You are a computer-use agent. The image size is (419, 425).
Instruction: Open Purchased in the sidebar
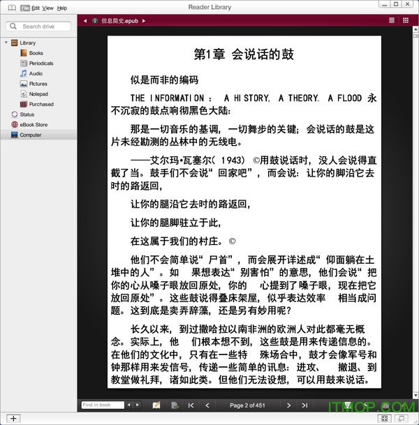tap(41, 105)
